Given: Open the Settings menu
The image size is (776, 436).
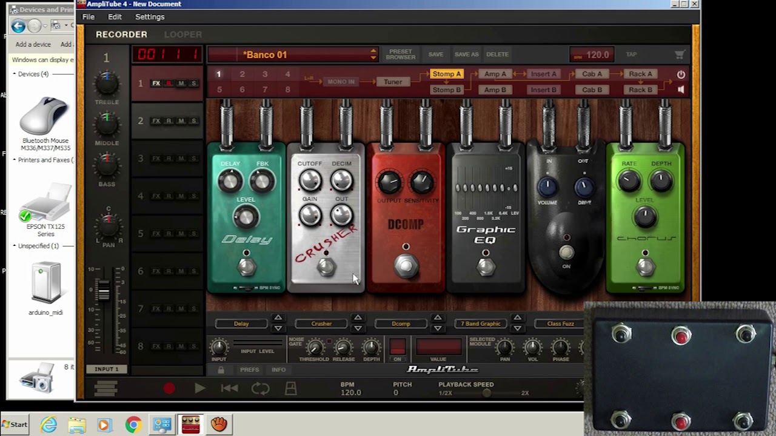Looking at the screenshot, I should (x=150, y=17).
